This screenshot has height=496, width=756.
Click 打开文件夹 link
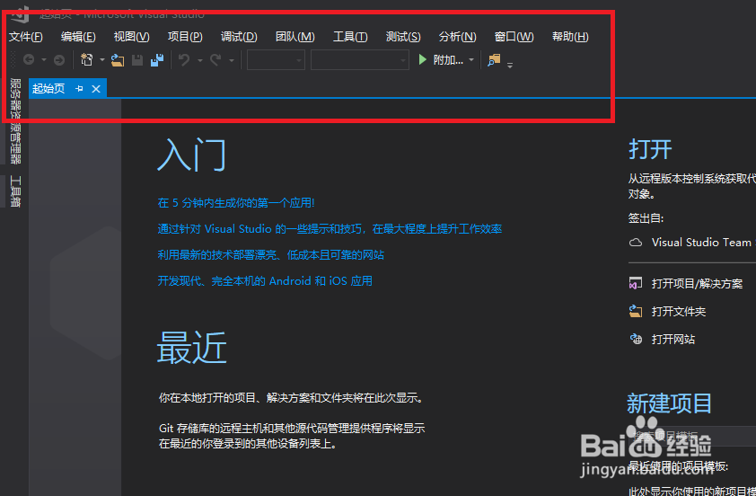click(x=679, y=311)
